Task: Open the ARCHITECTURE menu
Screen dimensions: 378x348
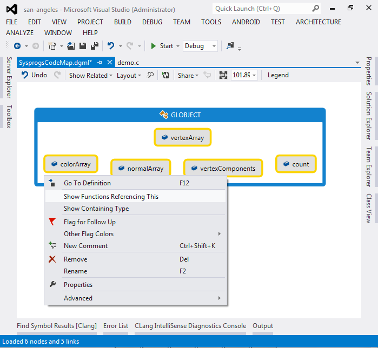Action: click(x=318, y=22)
